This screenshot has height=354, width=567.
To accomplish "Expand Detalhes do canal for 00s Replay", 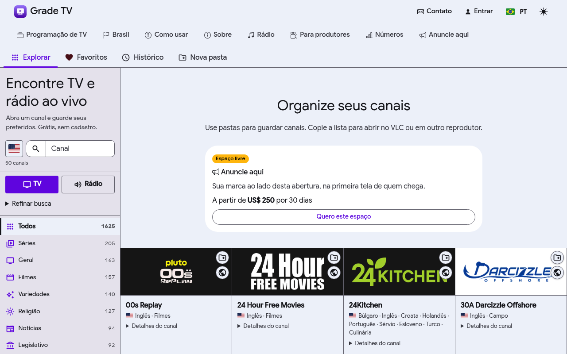I will tap(151, 326).
